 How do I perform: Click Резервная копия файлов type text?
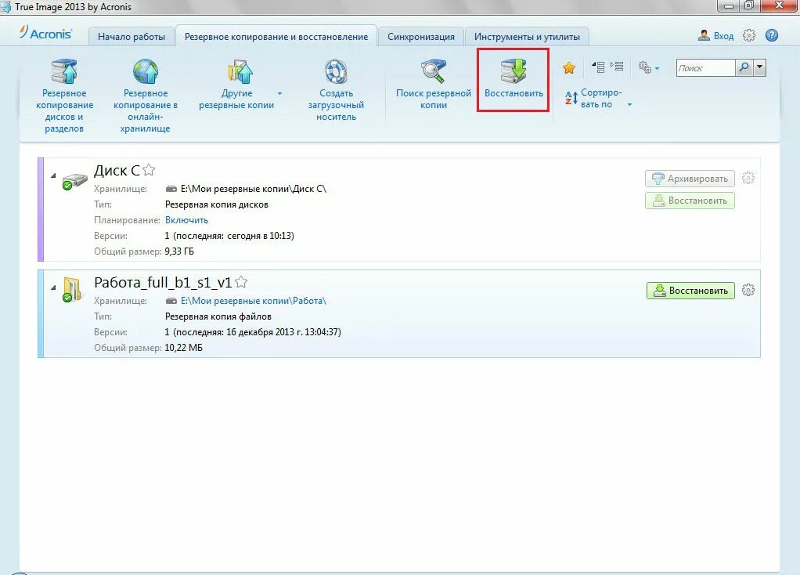click(x=218, y=316)
